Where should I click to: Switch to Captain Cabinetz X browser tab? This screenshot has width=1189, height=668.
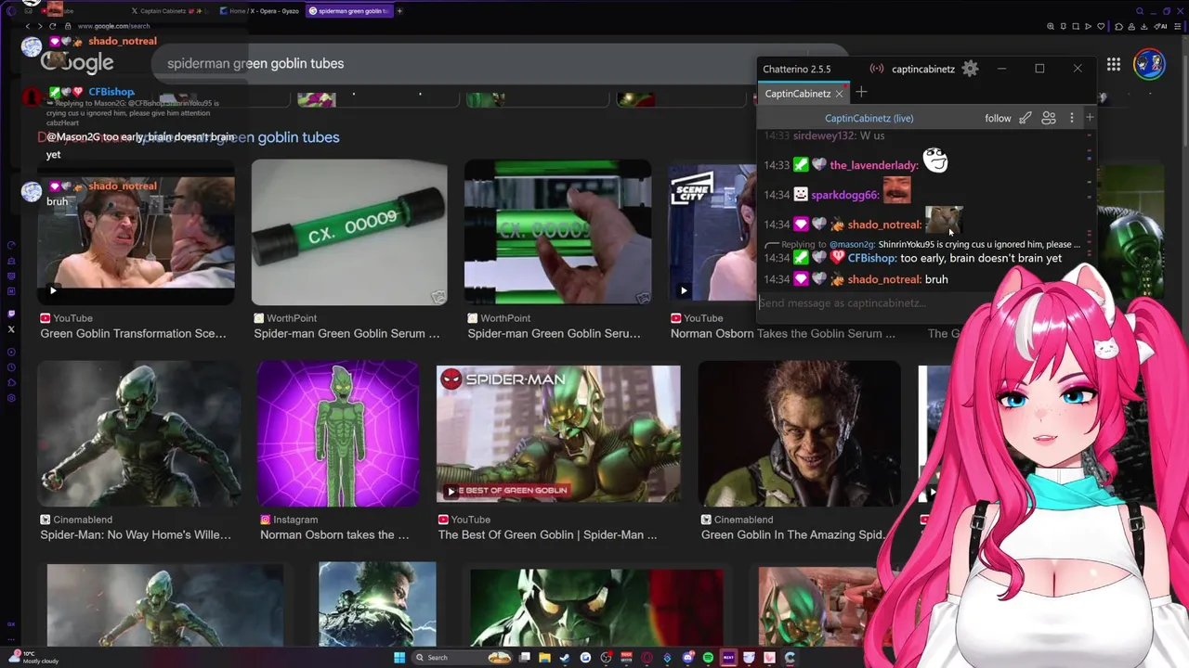(x=167, y=11)
